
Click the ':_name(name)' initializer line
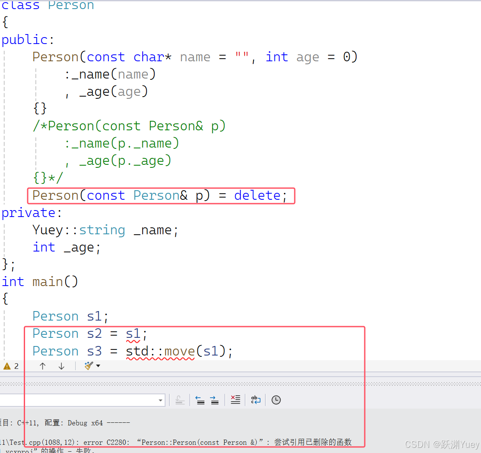110,75
